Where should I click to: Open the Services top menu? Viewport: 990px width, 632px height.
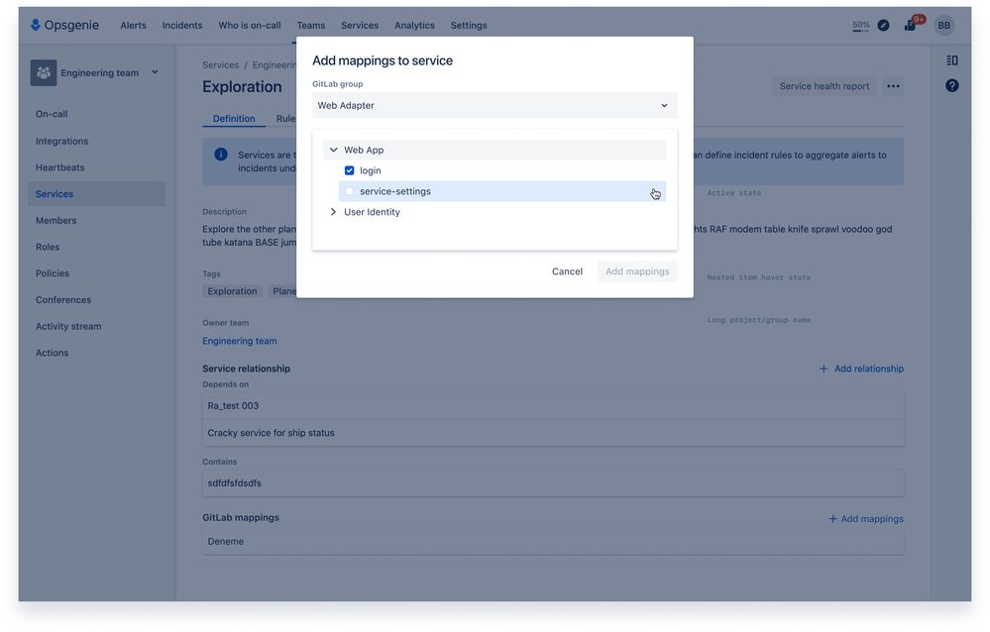(360, 25)
